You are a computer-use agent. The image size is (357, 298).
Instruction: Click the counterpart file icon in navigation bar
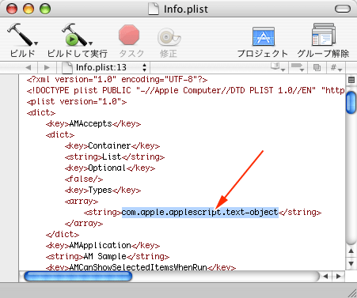pyautogui.click(x=317, y=67)
